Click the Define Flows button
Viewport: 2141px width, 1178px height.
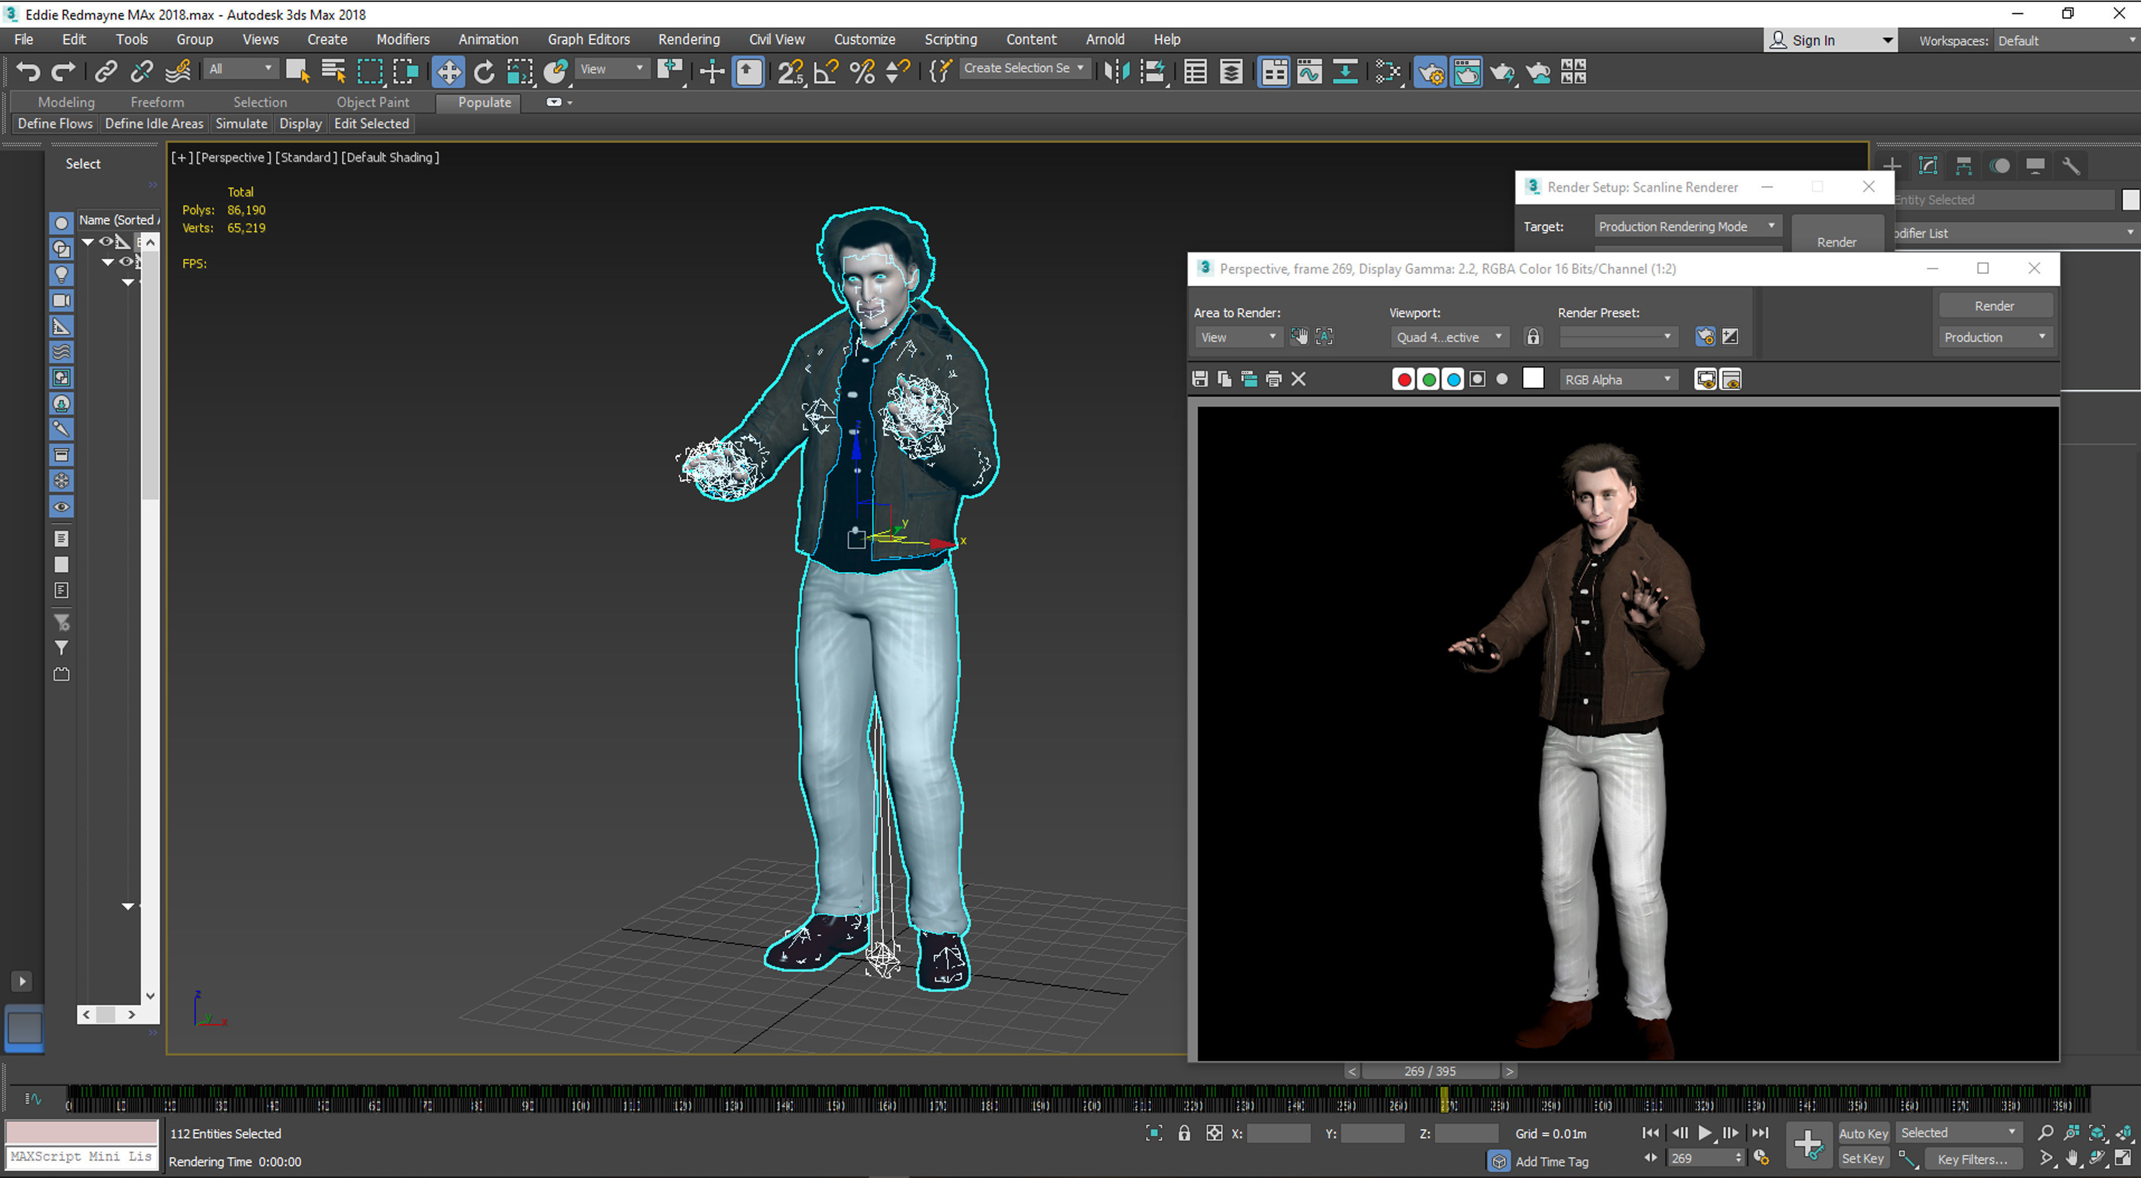click(x=55, y=123)
